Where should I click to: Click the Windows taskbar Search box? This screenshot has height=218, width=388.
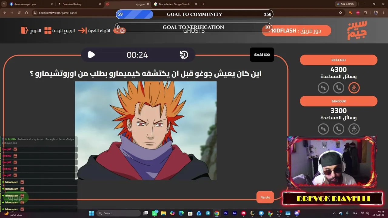pyautogui.click(x=119, y=213)
